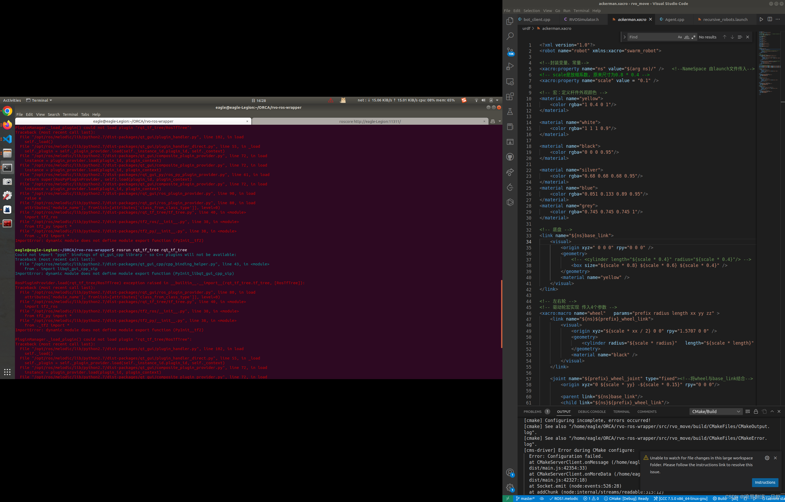Open the Run and Debug view
The width and height of the screenshot is (785, 502).
click(x=510, y=66)
